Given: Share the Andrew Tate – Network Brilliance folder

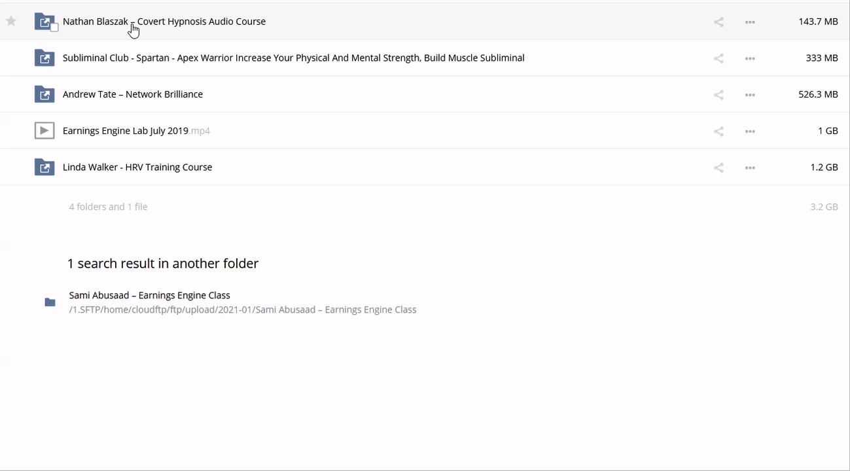Looking at the screenshot, I should pos(718,95).
